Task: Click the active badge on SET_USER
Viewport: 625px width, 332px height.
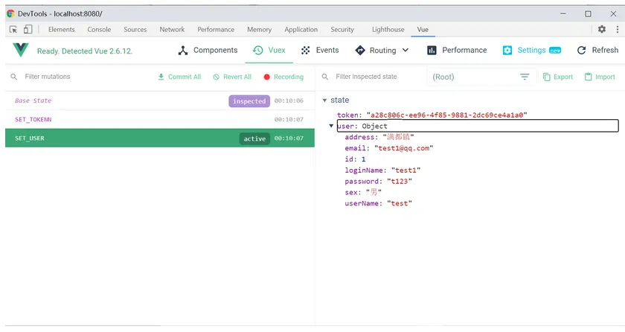Action: (x=254, y=138)
